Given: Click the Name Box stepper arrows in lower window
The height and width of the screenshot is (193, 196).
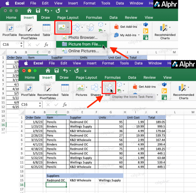Looking at the screenshot, I should (x=40, y=104).
